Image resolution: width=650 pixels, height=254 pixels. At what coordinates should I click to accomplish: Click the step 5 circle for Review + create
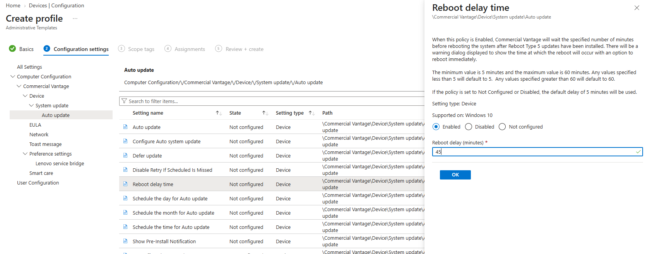(x=219, y=49)
